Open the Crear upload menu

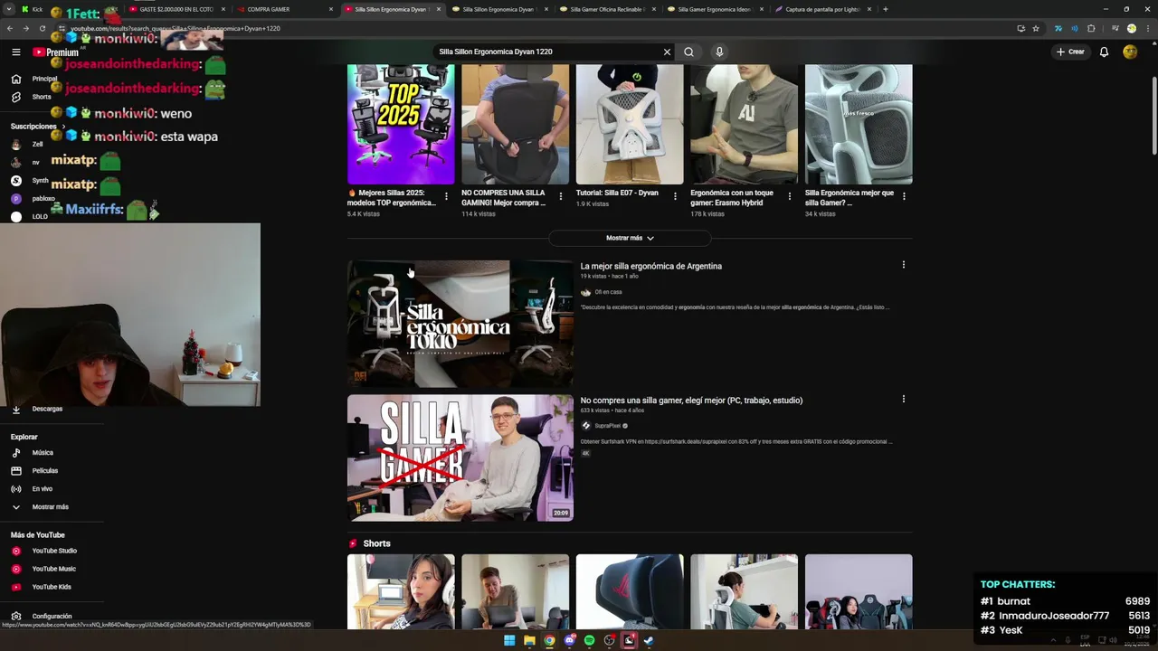1070,52
